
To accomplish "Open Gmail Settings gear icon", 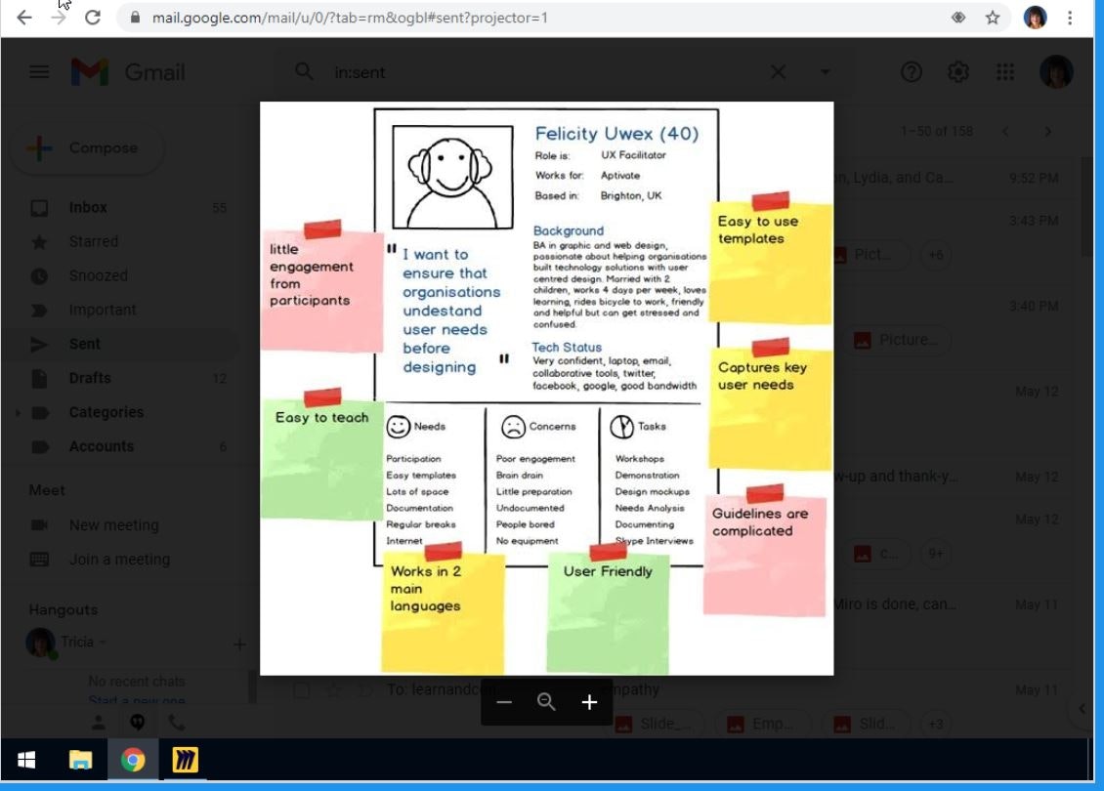I will click(x=957, y=72).
